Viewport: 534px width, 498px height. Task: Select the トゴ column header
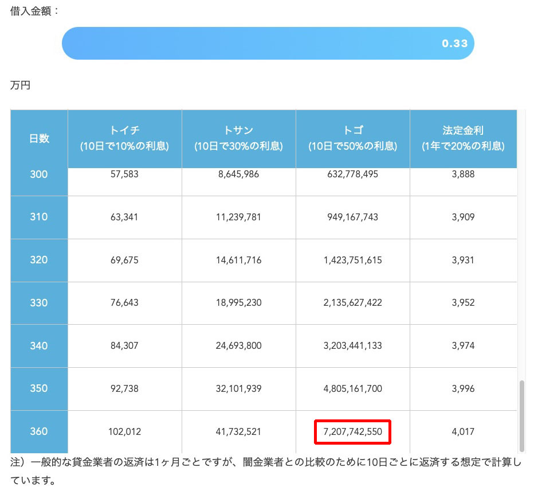point(352,138)
